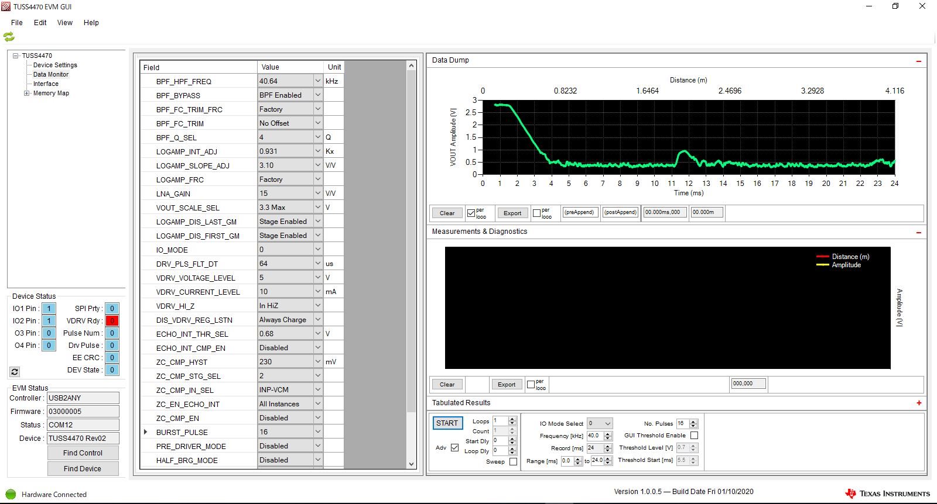Click the preAppend input field
Image resolution: width=937 pixels, height=504 pixels.
coord(580,212)
